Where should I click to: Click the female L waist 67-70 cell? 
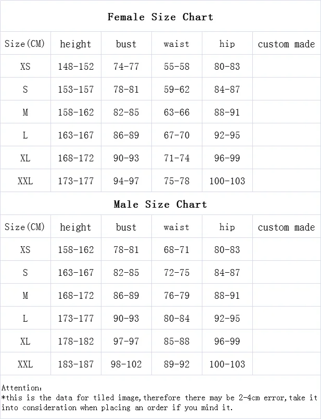[x=177, y=135]
